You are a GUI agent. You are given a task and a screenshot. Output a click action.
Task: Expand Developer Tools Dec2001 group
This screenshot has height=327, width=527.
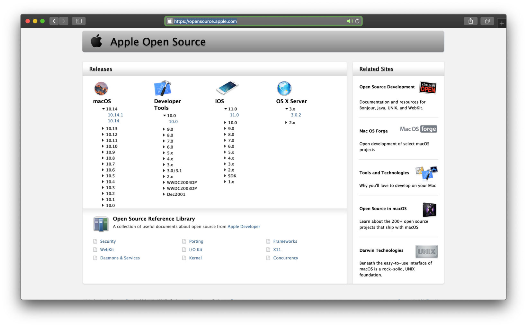click(164, 194)
